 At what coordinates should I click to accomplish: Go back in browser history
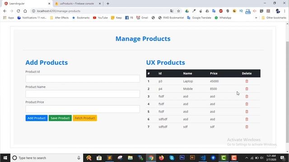pyautogui.click(x=5, y=11)
